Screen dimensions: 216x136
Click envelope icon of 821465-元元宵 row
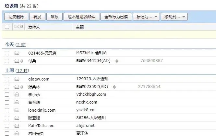tap(17, 53)
